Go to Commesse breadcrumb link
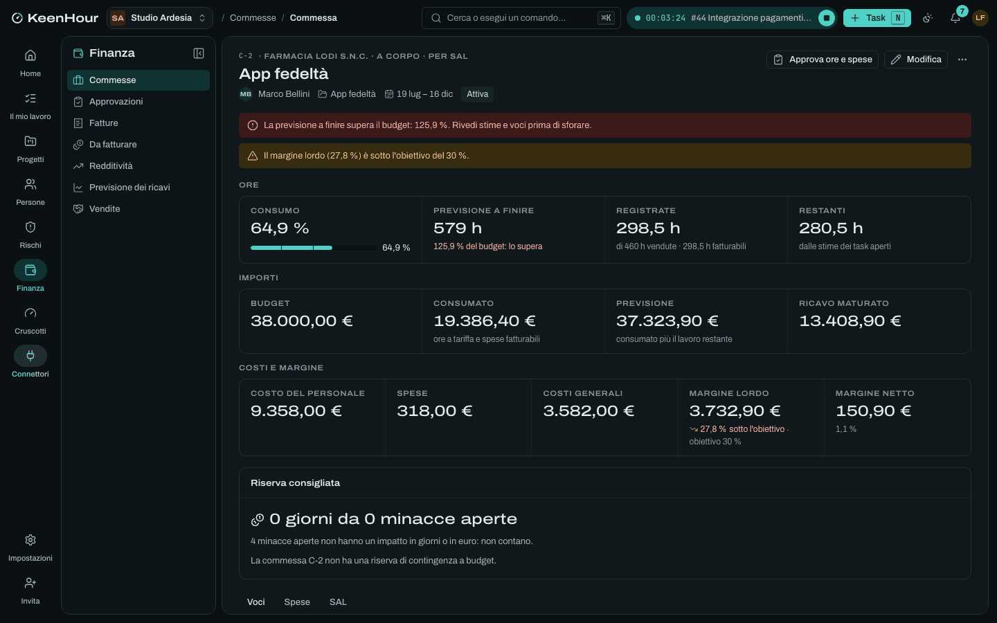 click(x=253, y=18)
